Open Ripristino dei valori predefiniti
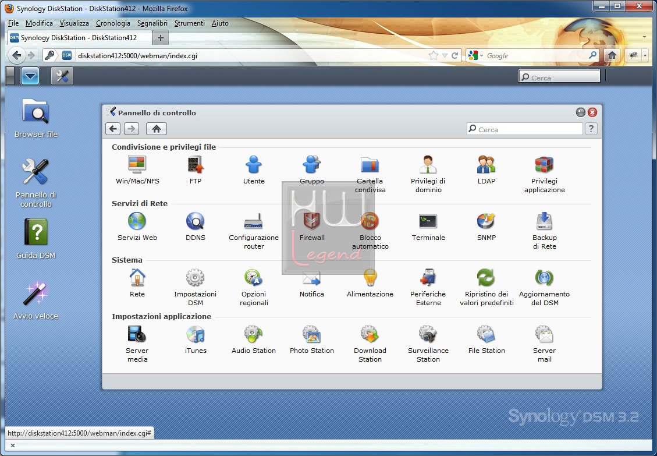 click(486, 287)
